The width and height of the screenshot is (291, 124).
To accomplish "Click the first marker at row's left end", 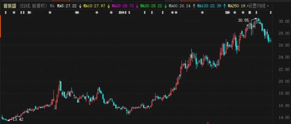I will (x=6, y=13).
